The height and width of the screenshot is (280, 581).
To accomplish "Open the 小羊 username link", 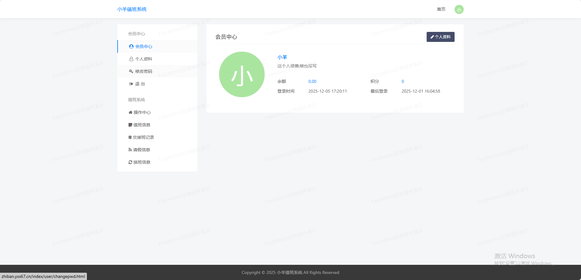I will [x=282, y=57].
